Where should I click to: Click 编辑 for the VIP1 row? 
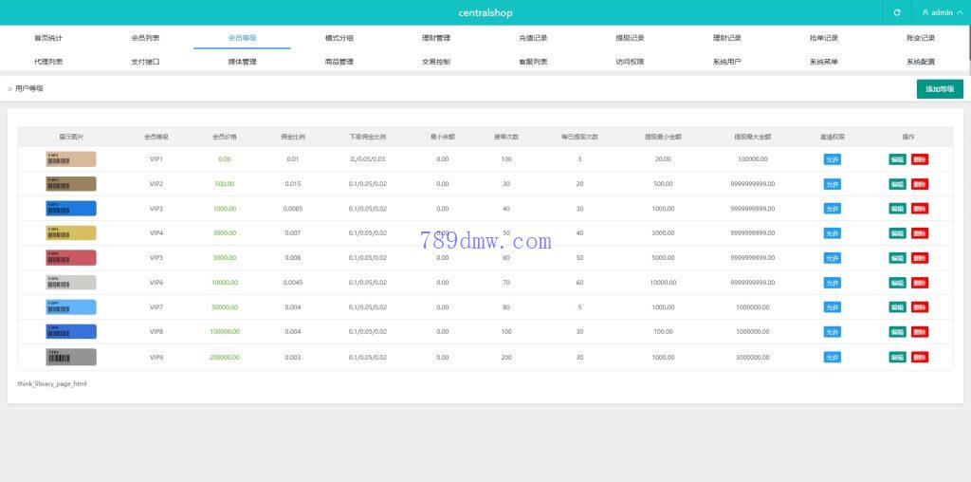click(897, 159)
